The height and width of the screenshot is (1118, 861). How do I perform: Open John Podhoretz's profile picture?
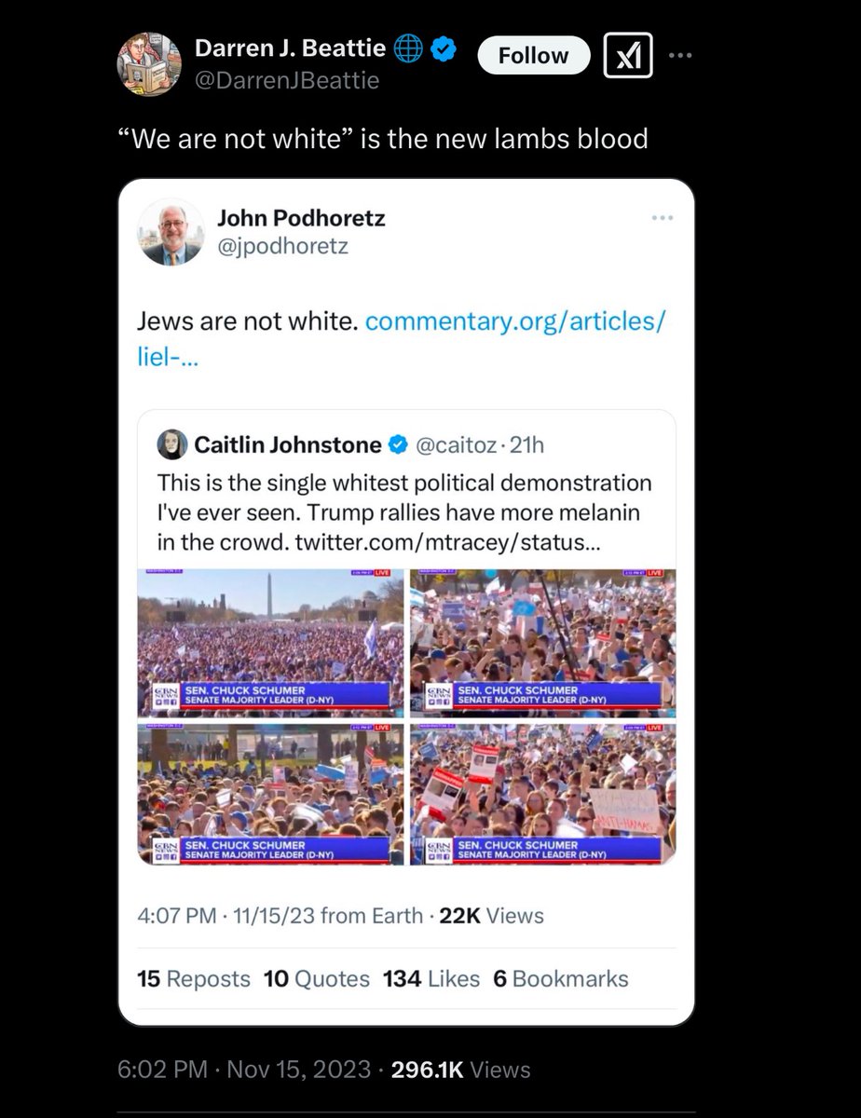171,232
